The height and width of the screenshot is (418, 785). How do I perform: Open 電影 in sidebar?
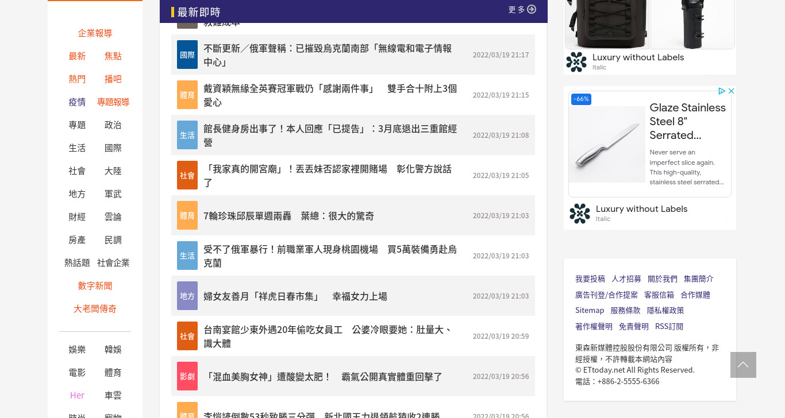click(x=77, y=373)
